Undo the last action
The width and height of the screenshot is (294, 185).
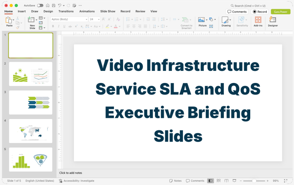point(60,6)
